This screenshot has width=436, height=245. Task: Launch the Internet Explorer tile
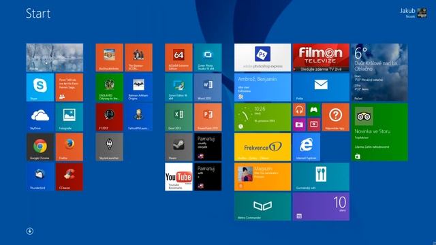click(306, 147)
